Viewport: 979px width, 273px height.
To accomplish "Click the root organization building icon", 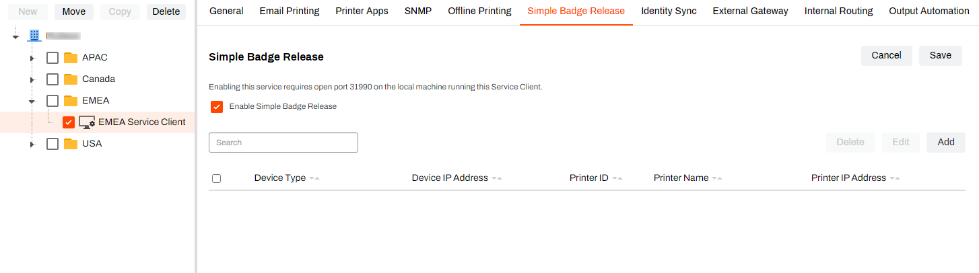I will (x=34, y=36).
